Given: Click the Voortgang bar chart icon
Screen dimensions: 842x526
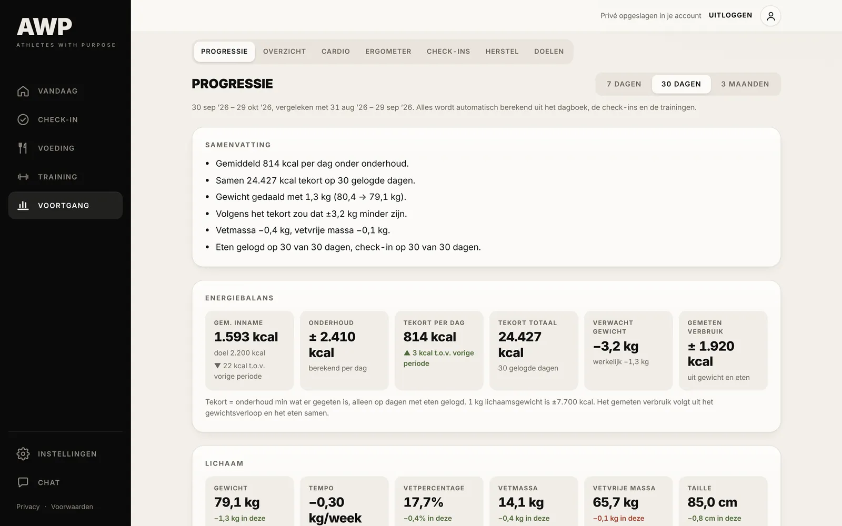Looking at the screenshot, I should [x=23, y=206].
